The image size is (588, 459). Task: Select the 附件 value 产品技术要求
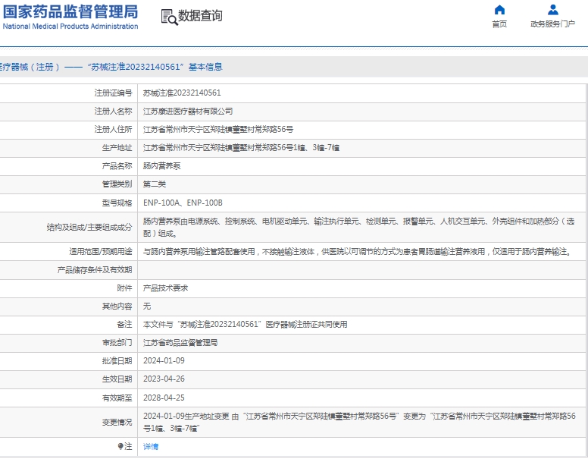point(165,288)
